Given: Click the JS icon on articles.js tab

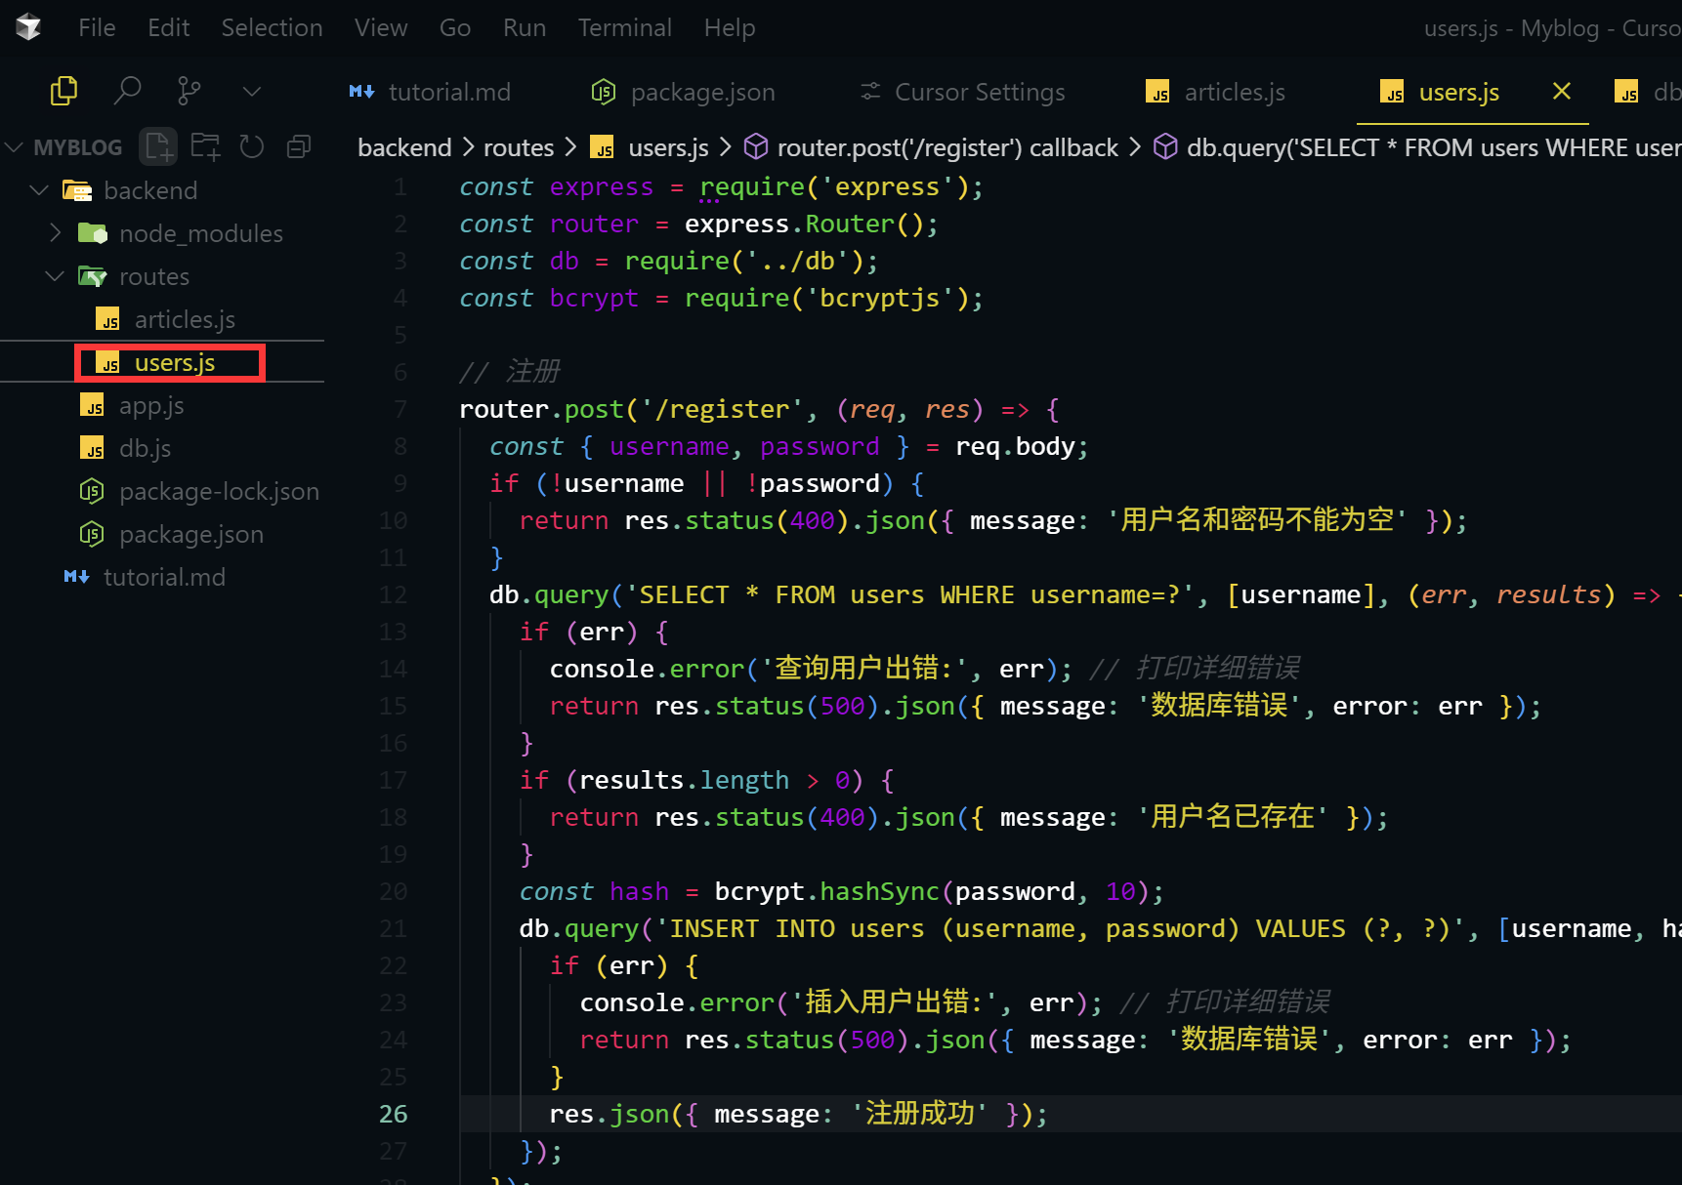Looking at the screenshot, I should (x=1157, y=92).
